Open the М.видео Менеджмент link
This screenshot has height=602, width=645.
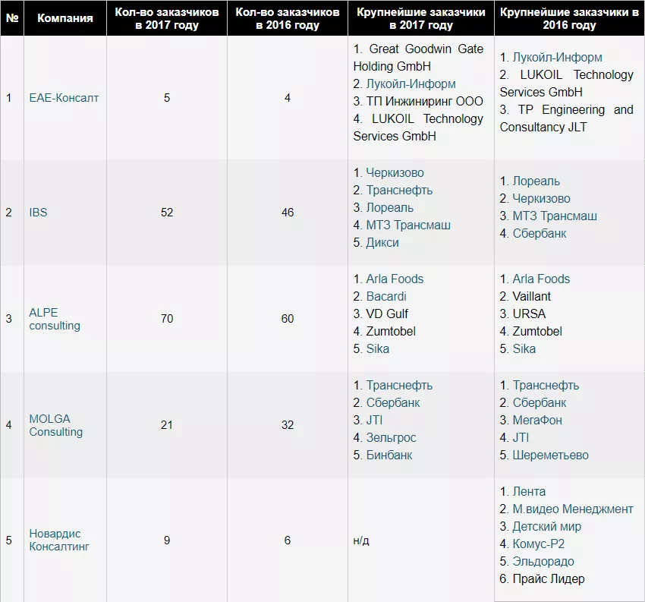tap(572, 509)
